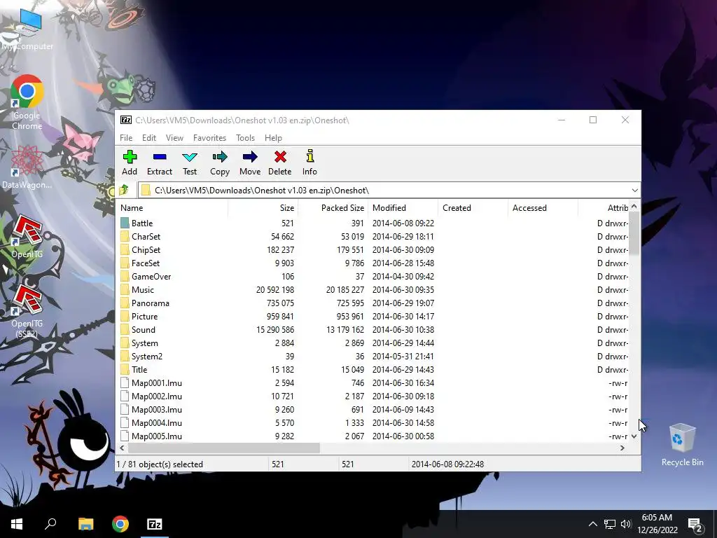Click the vertical scrollbar thumb

634,233
